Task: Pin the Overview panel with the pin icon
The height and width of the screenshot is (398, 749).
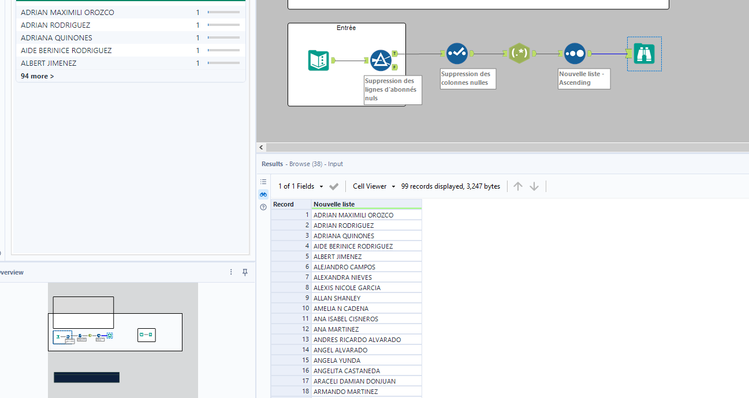Action: [x=245, y=272]
